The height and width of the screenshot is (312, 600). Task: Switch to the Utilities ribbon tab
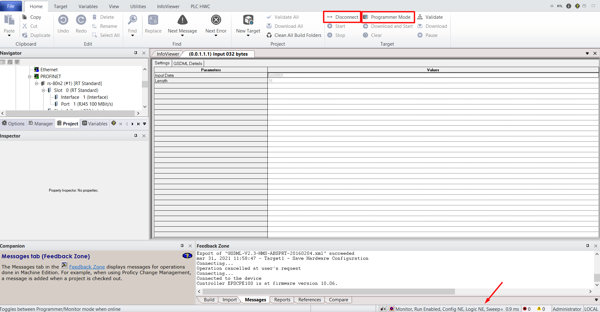[138, 6]
